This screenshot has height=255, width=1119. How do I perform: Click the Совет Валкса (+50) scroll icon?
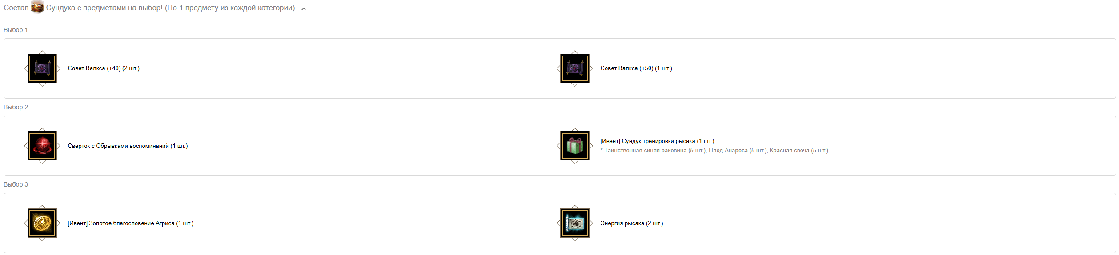575,68
